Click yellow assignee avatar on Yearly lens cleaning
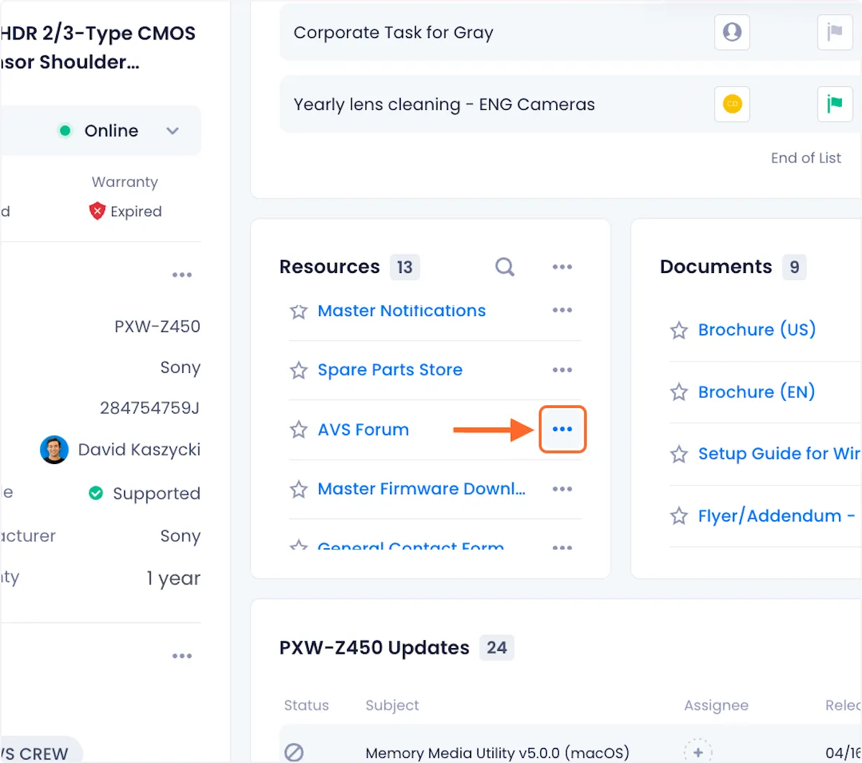The height and width of the screenshot is (763, 862). point(732,104)
